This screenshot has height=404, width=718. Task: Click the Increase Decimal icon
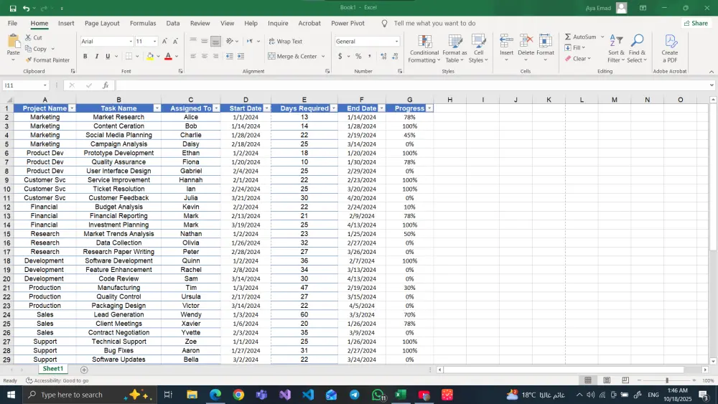click(x=383, y=56)
